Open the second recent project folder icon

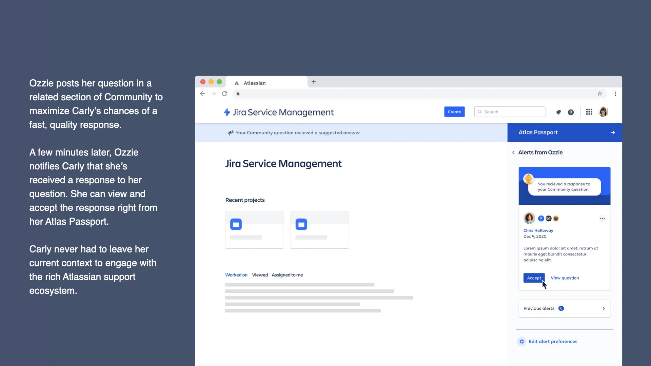[301, 224]
